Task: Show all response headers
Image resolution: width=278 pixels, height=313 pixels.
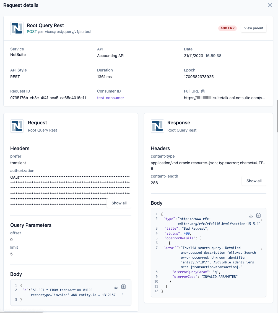Action: [x=254, y=181]
